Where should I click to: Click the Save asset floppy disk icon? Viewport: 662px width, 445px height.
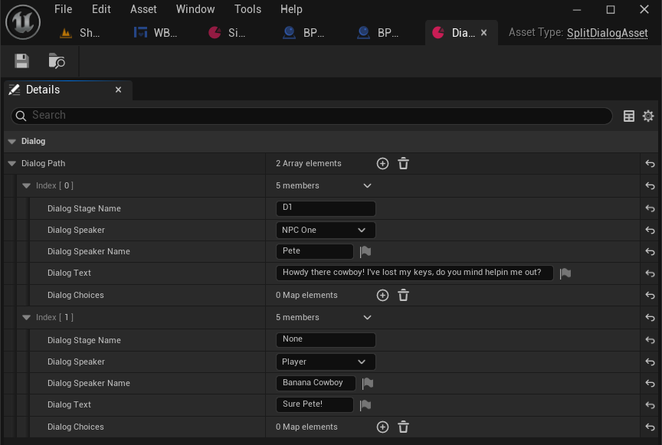[x=21, y=61]
